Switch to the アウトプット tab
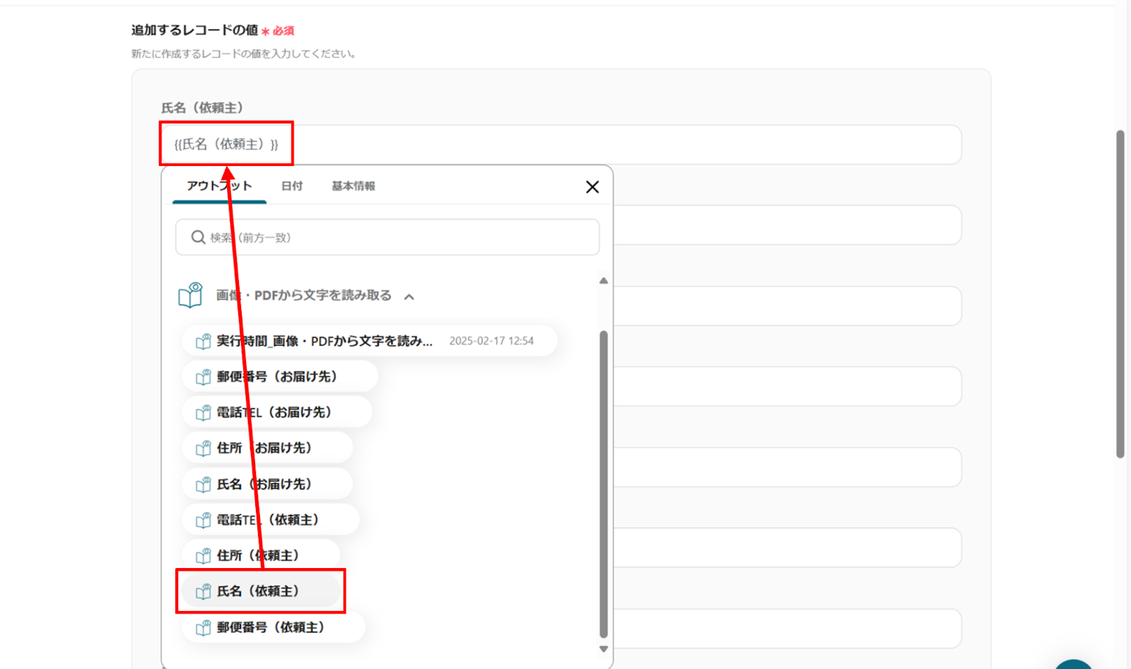The image size is (1131, 669). tap(219, 186)
